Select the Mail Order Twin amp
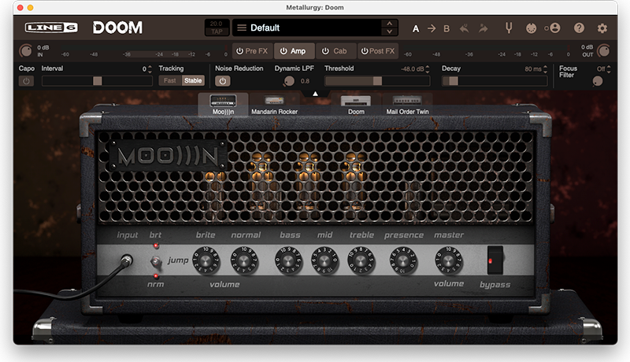The image size is (630, 362). pos(407,105)
